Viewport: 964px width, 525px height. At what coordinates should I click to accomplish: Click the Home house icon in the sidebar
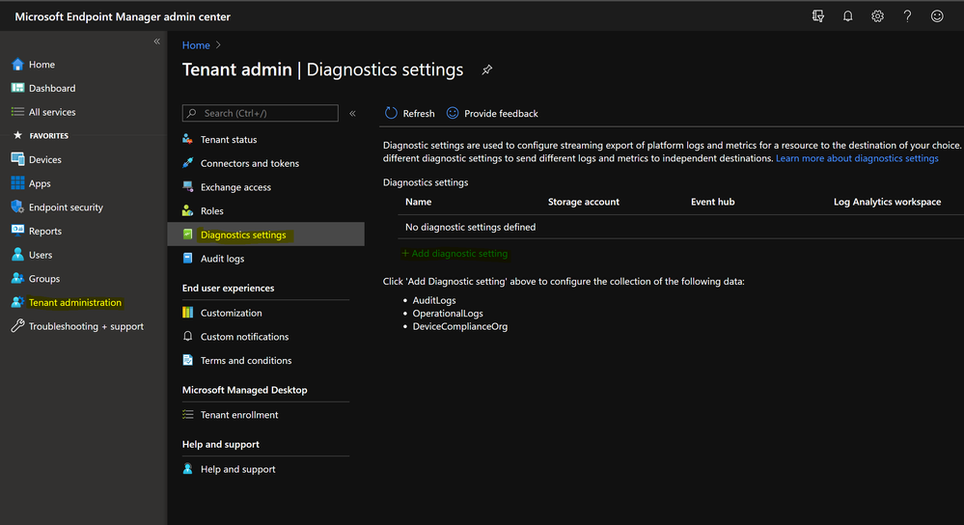(17, 64)
